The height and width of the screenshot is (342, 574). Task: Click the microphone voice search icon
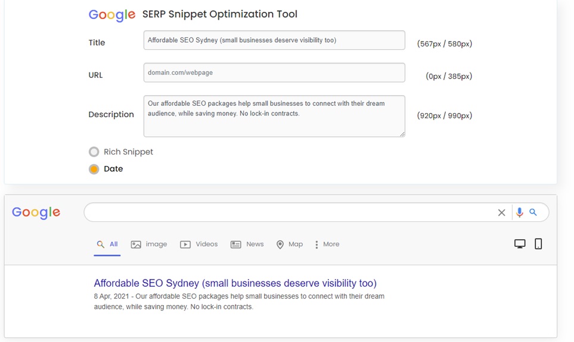tap(519, 212)
